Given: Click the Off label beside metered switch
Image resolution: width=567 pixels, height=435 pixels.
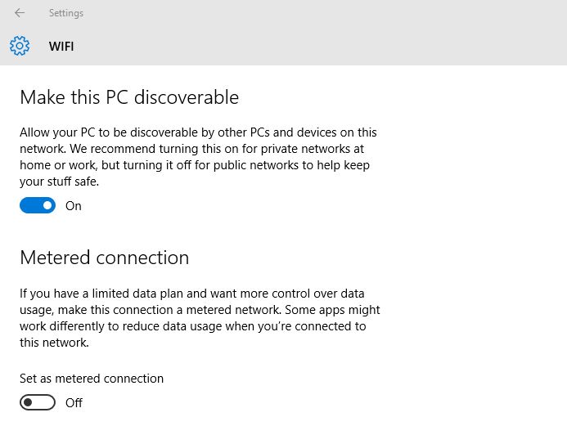Looking at the screenshot, I should [74, 403].
